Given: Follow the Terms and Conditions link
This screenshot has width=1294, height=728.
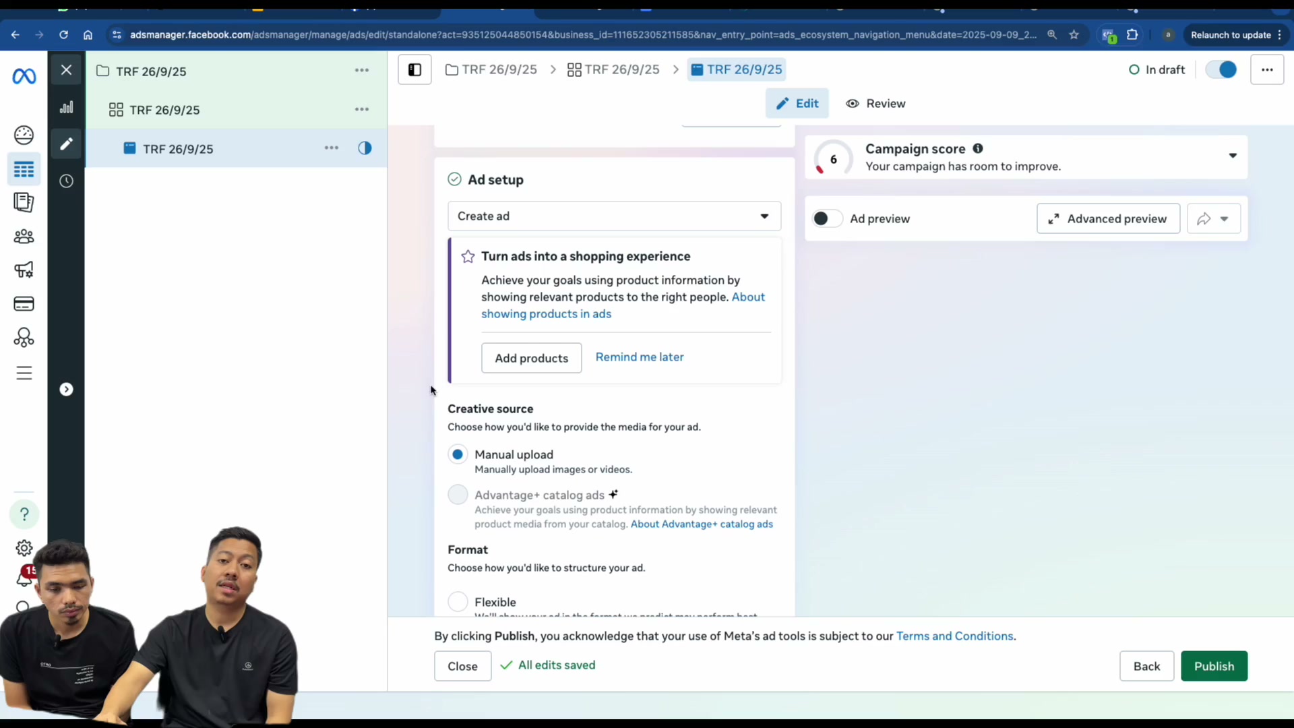Looking at the screenshot, I should (954, 636).
